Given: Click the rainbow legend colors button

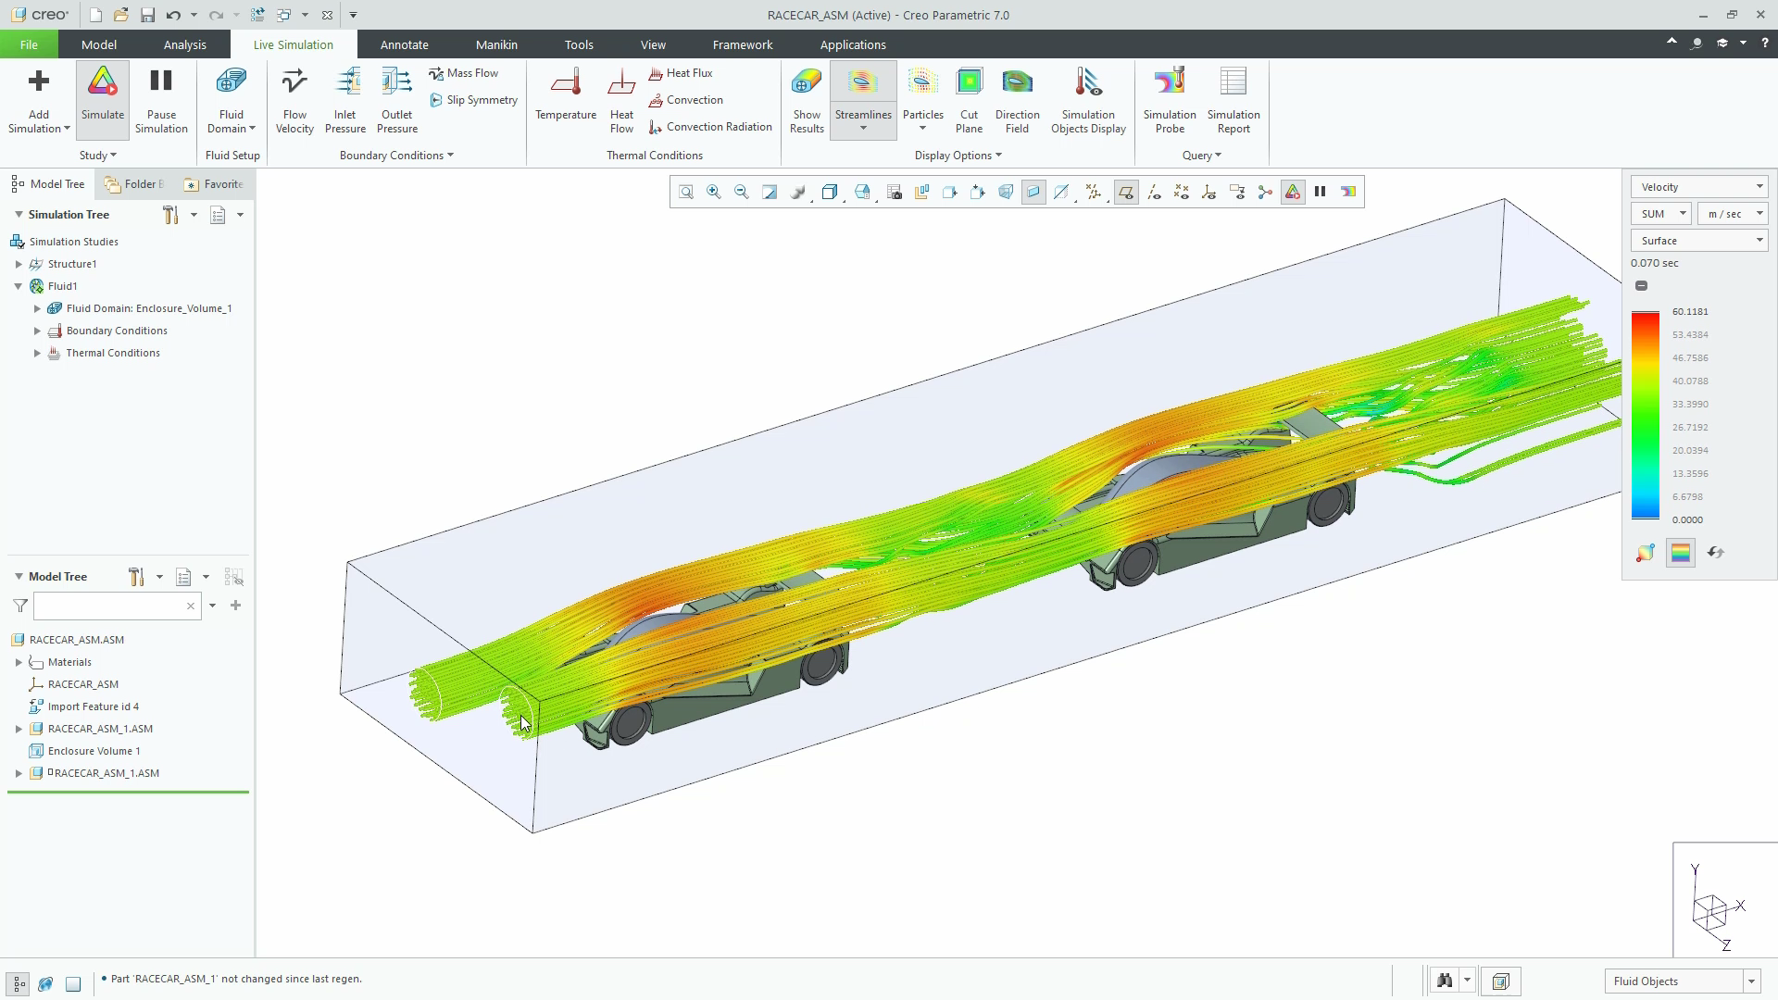Looking at the screenshot, I should click(x=1681, y=553).
